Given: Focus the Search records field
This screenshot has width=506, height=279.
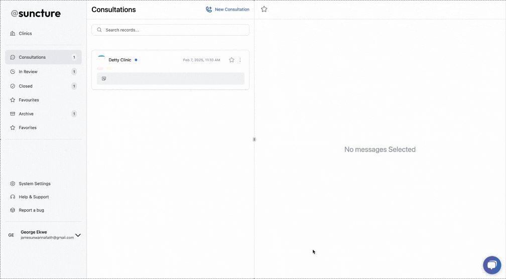Looking at the screenshot, I should [x=171, y=30].
